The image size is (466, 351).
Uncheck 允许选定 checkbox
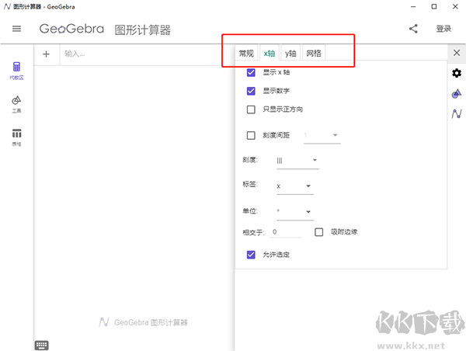tap(251, 255)
